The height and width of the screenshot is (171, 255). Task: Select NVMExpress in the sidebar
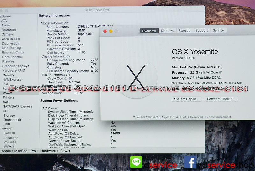tap(12, 80)
